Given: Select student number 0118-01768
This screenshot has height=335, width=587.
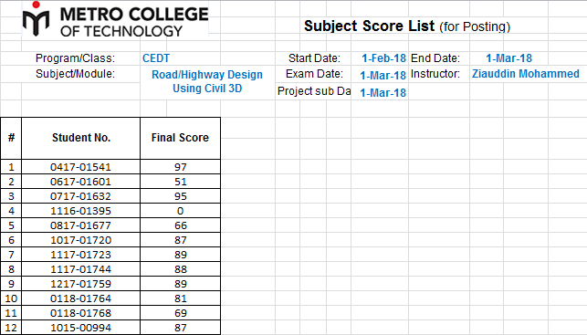Looking at the screenshot, I should [81, 313].
